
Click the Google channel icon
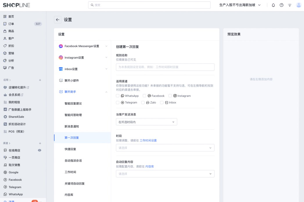click(5, 172)
